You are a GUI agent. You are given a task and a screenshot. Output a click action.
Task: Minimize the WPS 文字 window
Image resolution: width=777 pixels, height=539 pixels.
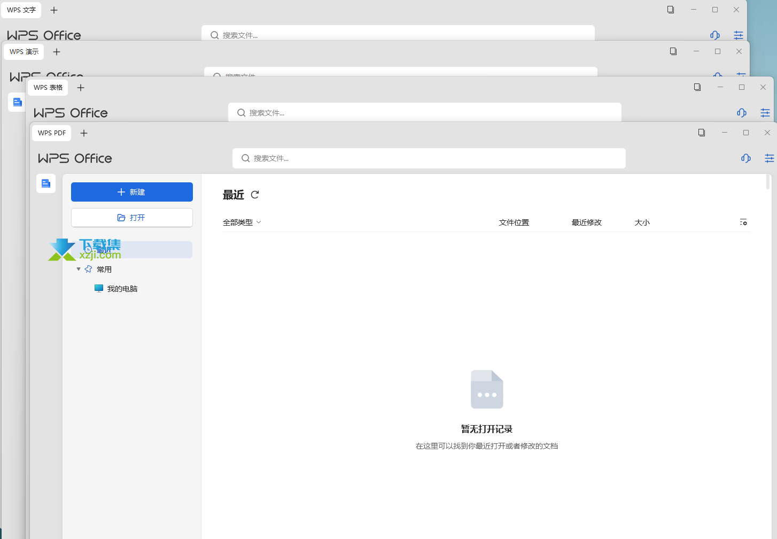tap(694, 10)
